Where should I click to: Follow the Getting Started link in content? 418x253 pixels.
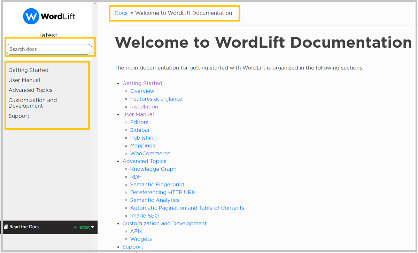point(142,83)
